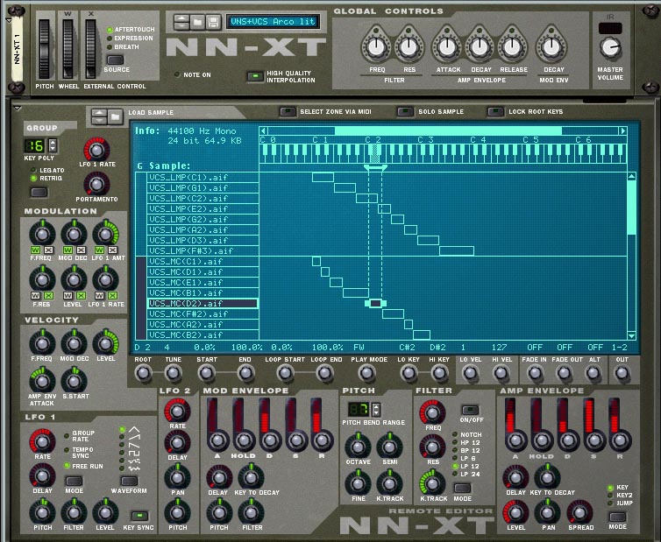The image size is (661, 542).
Task: Toggle W button under LFO 1 AMT
Action: tap(99, 250)
